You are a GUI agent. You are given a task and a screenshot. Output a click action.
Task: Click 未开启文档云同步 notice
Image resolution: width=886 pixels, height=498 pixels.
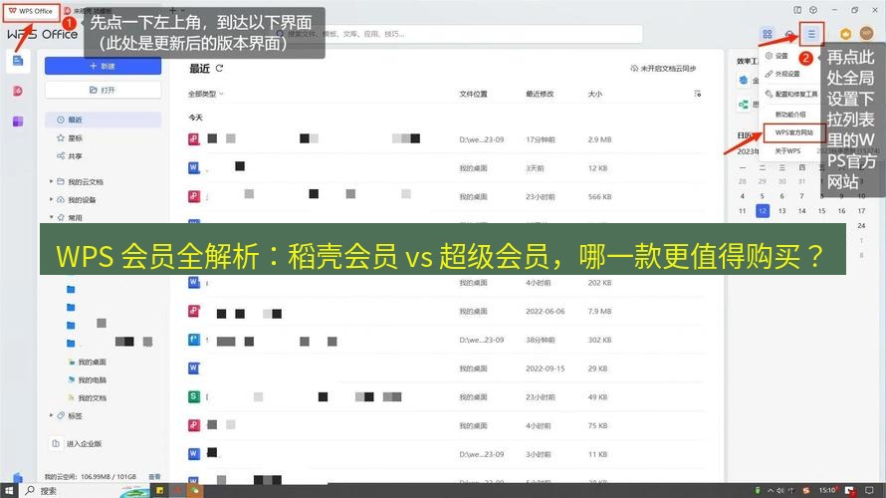click(663, 69)
